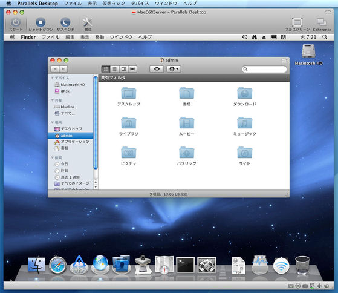Open the Parallels 仮想マシン menu
Screen dimensions: 338x293
[114, 3]
